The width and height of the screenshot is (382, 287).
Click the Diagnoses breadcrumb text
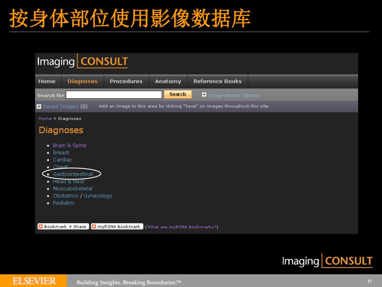[x=70, y=118]
